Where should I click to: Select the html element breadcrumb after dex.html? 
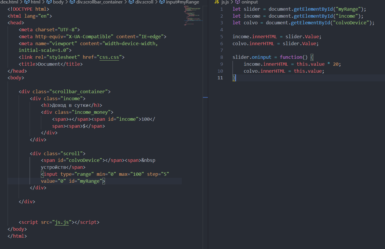coord(33,2)
